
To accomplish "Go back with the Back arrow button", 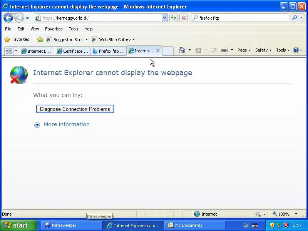I will 8,18.
